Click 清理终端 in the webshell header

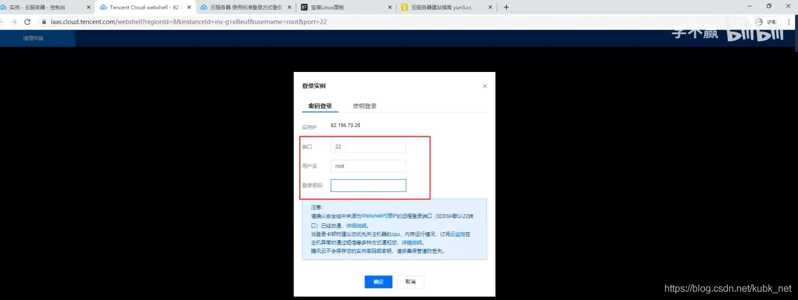(x=33, y=37)
